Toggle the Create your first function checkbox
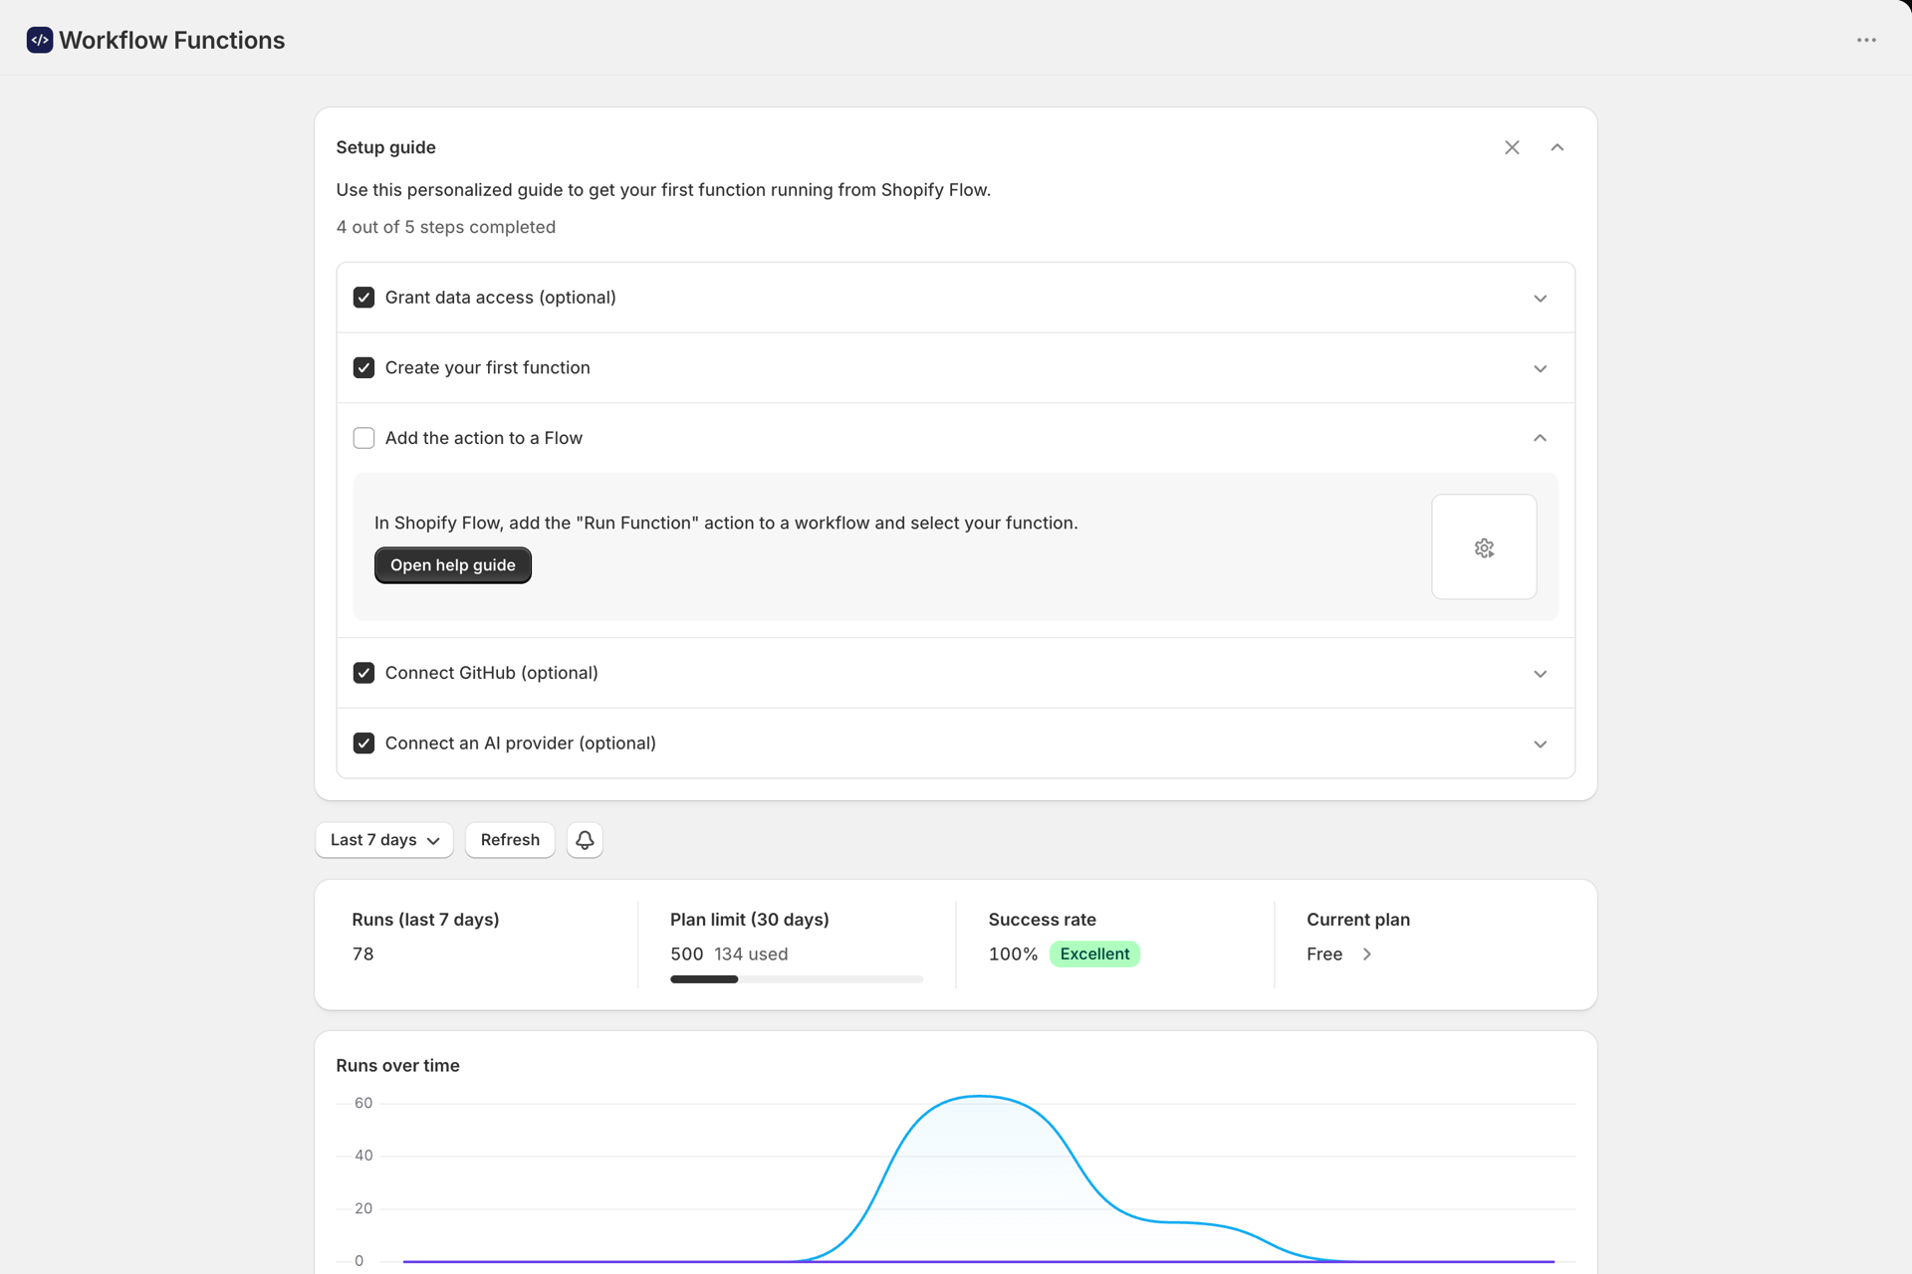Image resolution: width=1912 pixels, height=1274 pixels. pyautogui.click(x=363, y=368)
